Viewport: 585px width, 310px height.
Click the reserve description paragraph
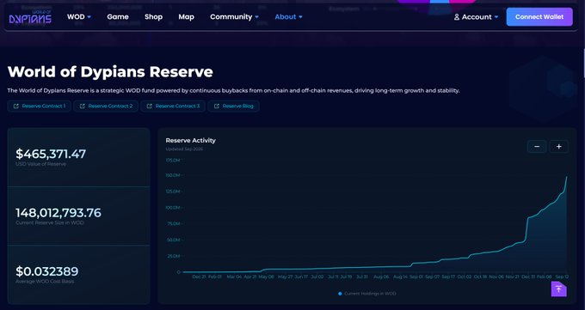[x=233, y=90]
